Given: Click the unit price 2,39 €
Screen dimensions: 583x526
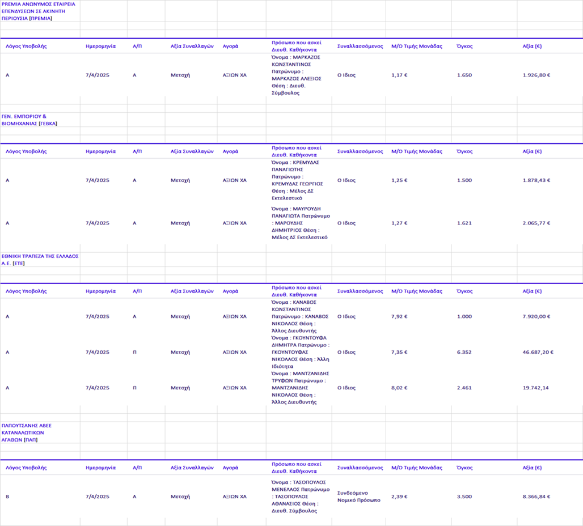Looking at the screenshot, I should 399,497.
